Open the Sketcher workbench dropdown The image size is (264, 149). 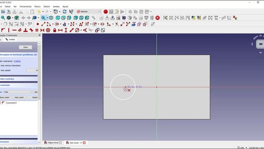pyautogui.click(x=88, y=12)
